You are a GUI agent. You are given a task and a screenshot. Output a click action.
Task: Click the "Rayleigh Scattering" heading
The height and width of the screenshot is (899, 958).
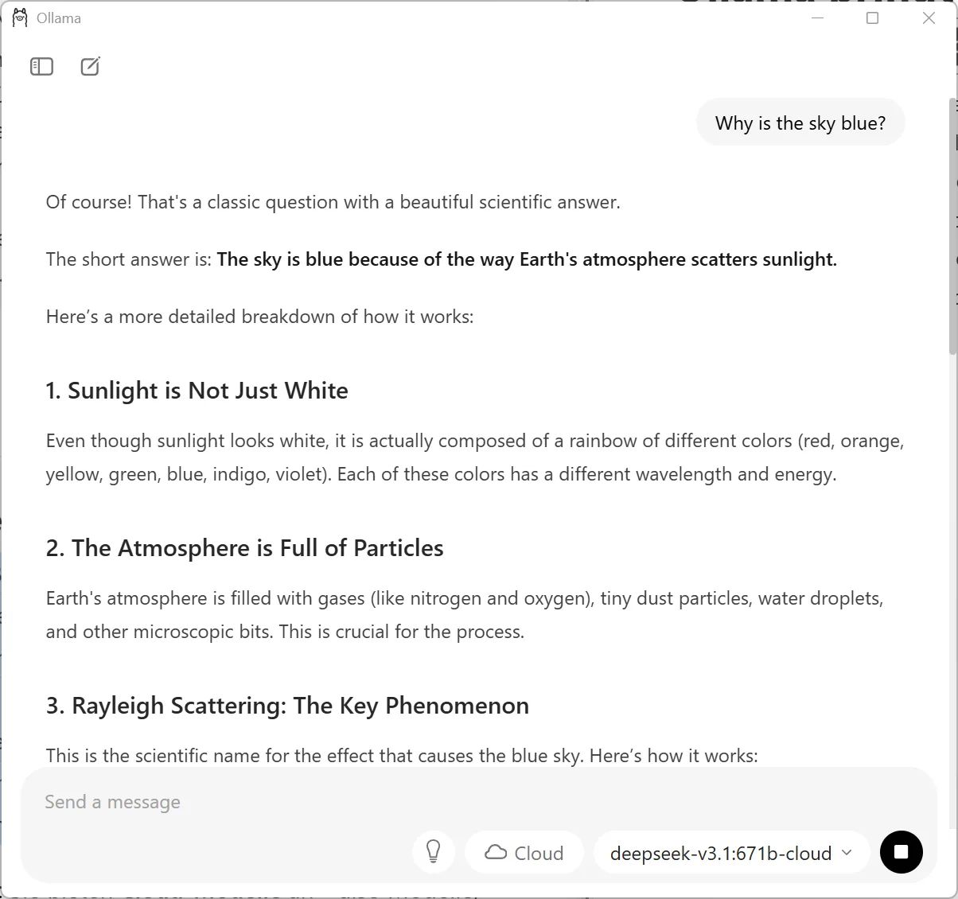(288, 706)
